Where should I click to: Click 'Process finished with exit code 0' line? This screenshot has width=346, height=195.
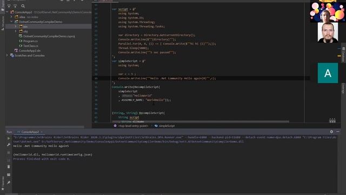42,159
